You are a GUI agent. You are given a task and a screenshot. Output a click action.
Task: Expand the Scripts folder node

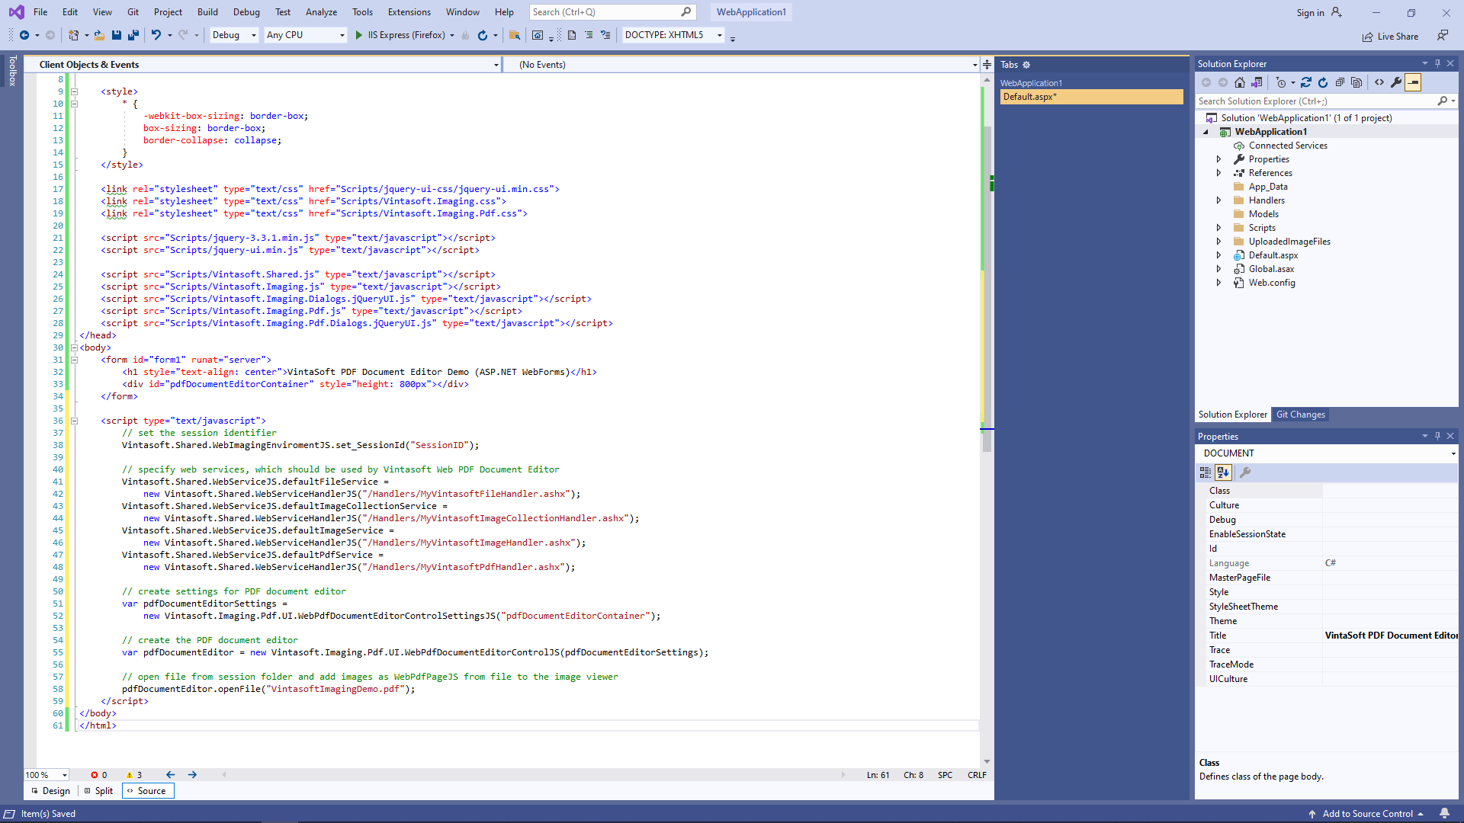[x=1218, y=228]
